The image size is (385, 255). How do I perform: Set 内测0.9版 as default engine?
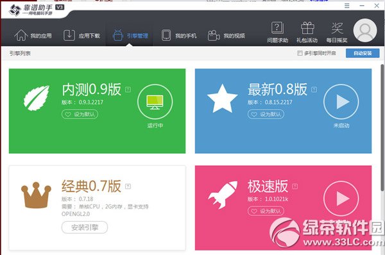pos(80,114)
